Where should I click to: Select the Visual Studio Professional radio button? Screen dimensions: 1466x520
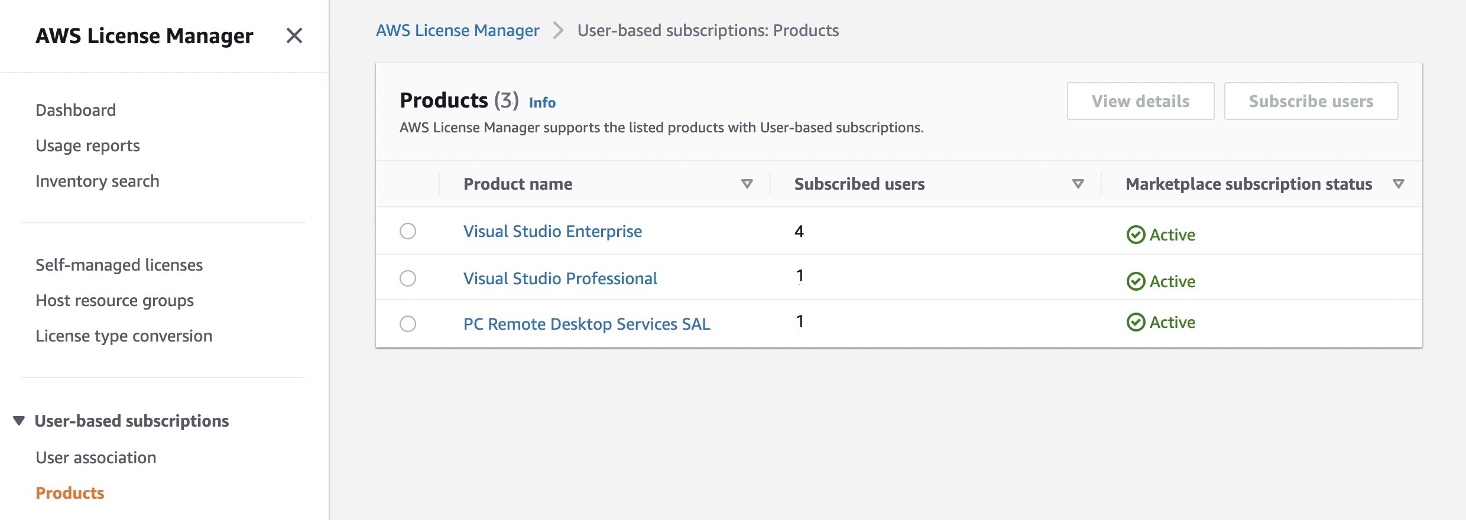point(408,278)
